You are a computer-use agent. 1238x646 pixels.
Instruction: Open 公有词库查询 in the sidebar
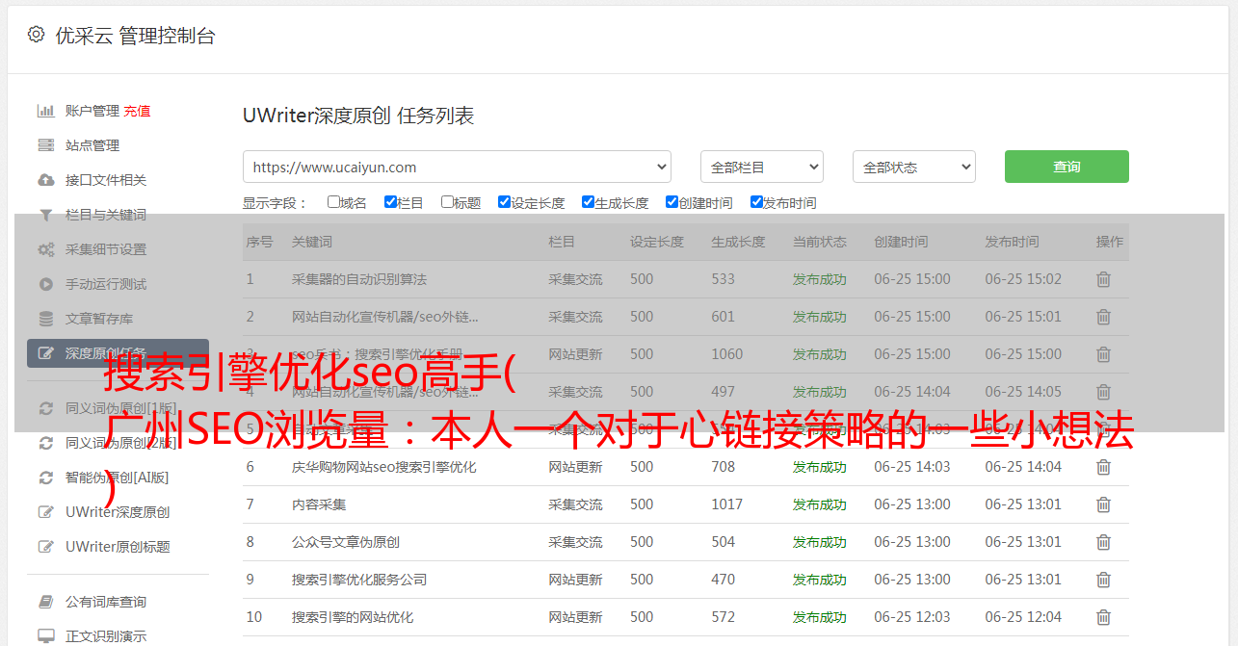tap(106, 602)
